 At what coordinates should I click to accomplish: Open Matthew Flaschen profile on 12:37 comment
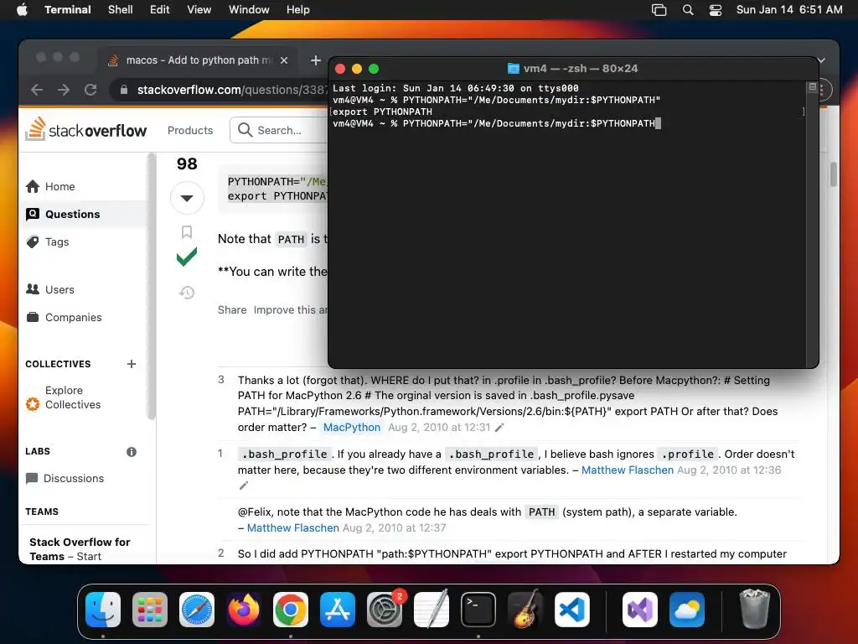tap(292, 528)
